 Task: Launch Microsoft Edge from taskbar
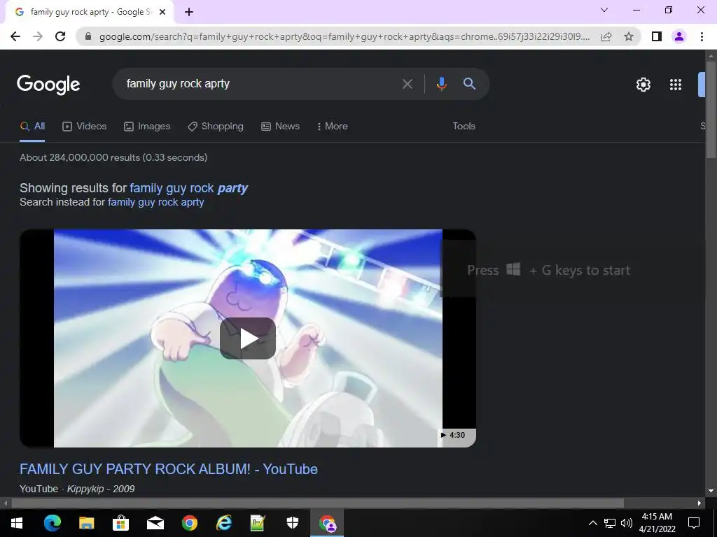pyautogui.click(x=52, y=523)
